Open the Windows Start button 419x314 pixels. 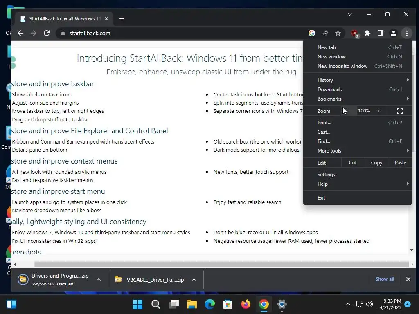point(137,304)
